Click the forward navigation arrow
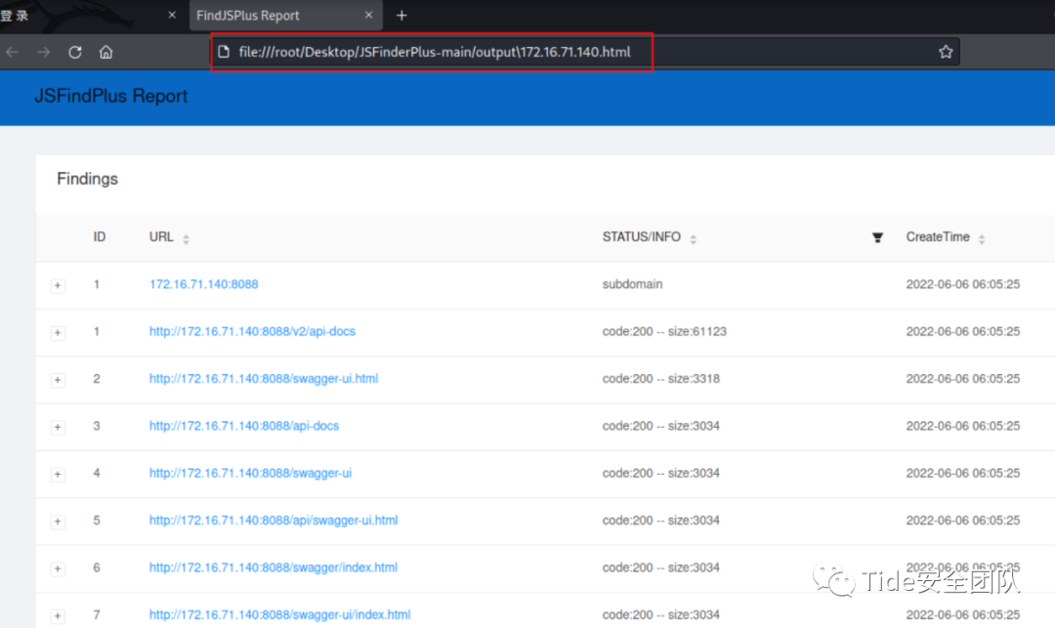 click(x=43, y=53)
